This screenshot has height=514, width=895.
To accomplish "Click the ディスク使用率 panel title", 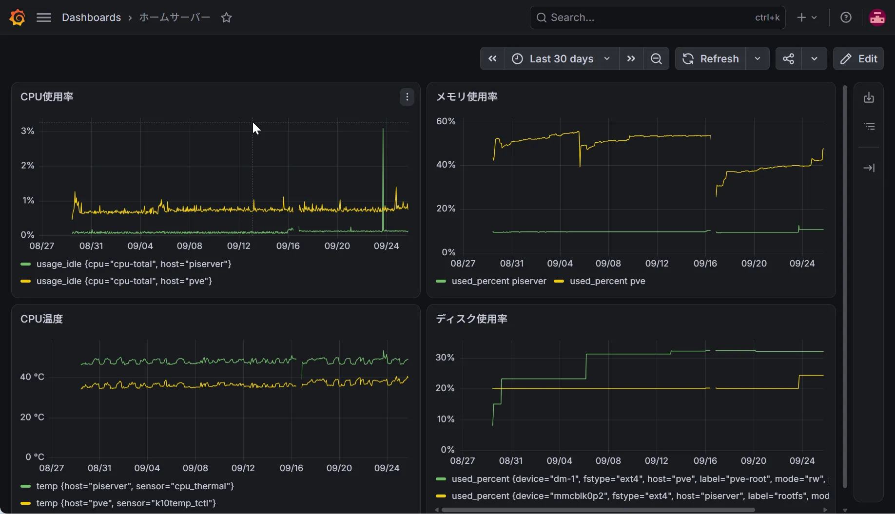I will (471, 319).
